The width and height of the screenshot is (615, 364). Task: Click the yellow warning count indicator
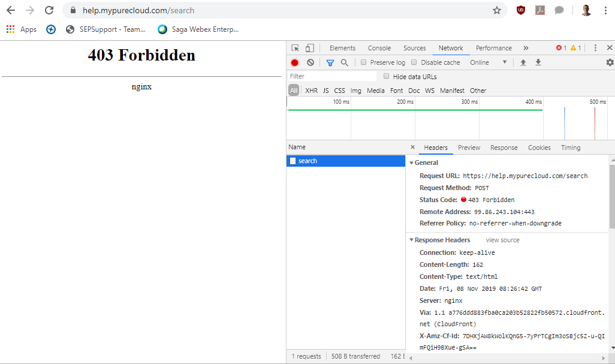(x=576, y=48)
